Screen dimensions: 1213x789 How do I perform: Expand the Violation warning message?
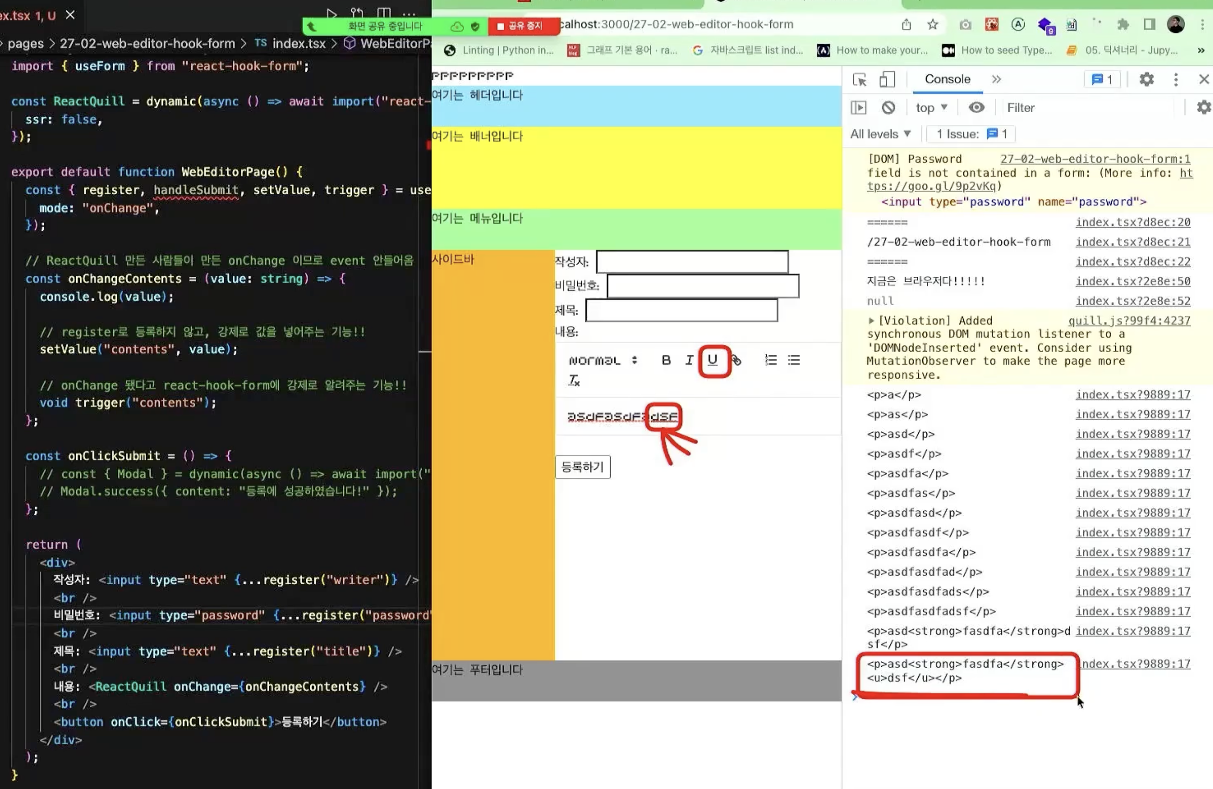871,320
